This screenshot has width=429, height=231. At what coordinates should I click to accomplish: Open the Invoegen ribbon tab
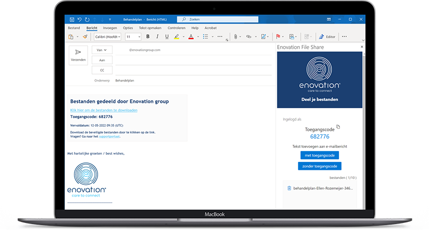(109, 27)
